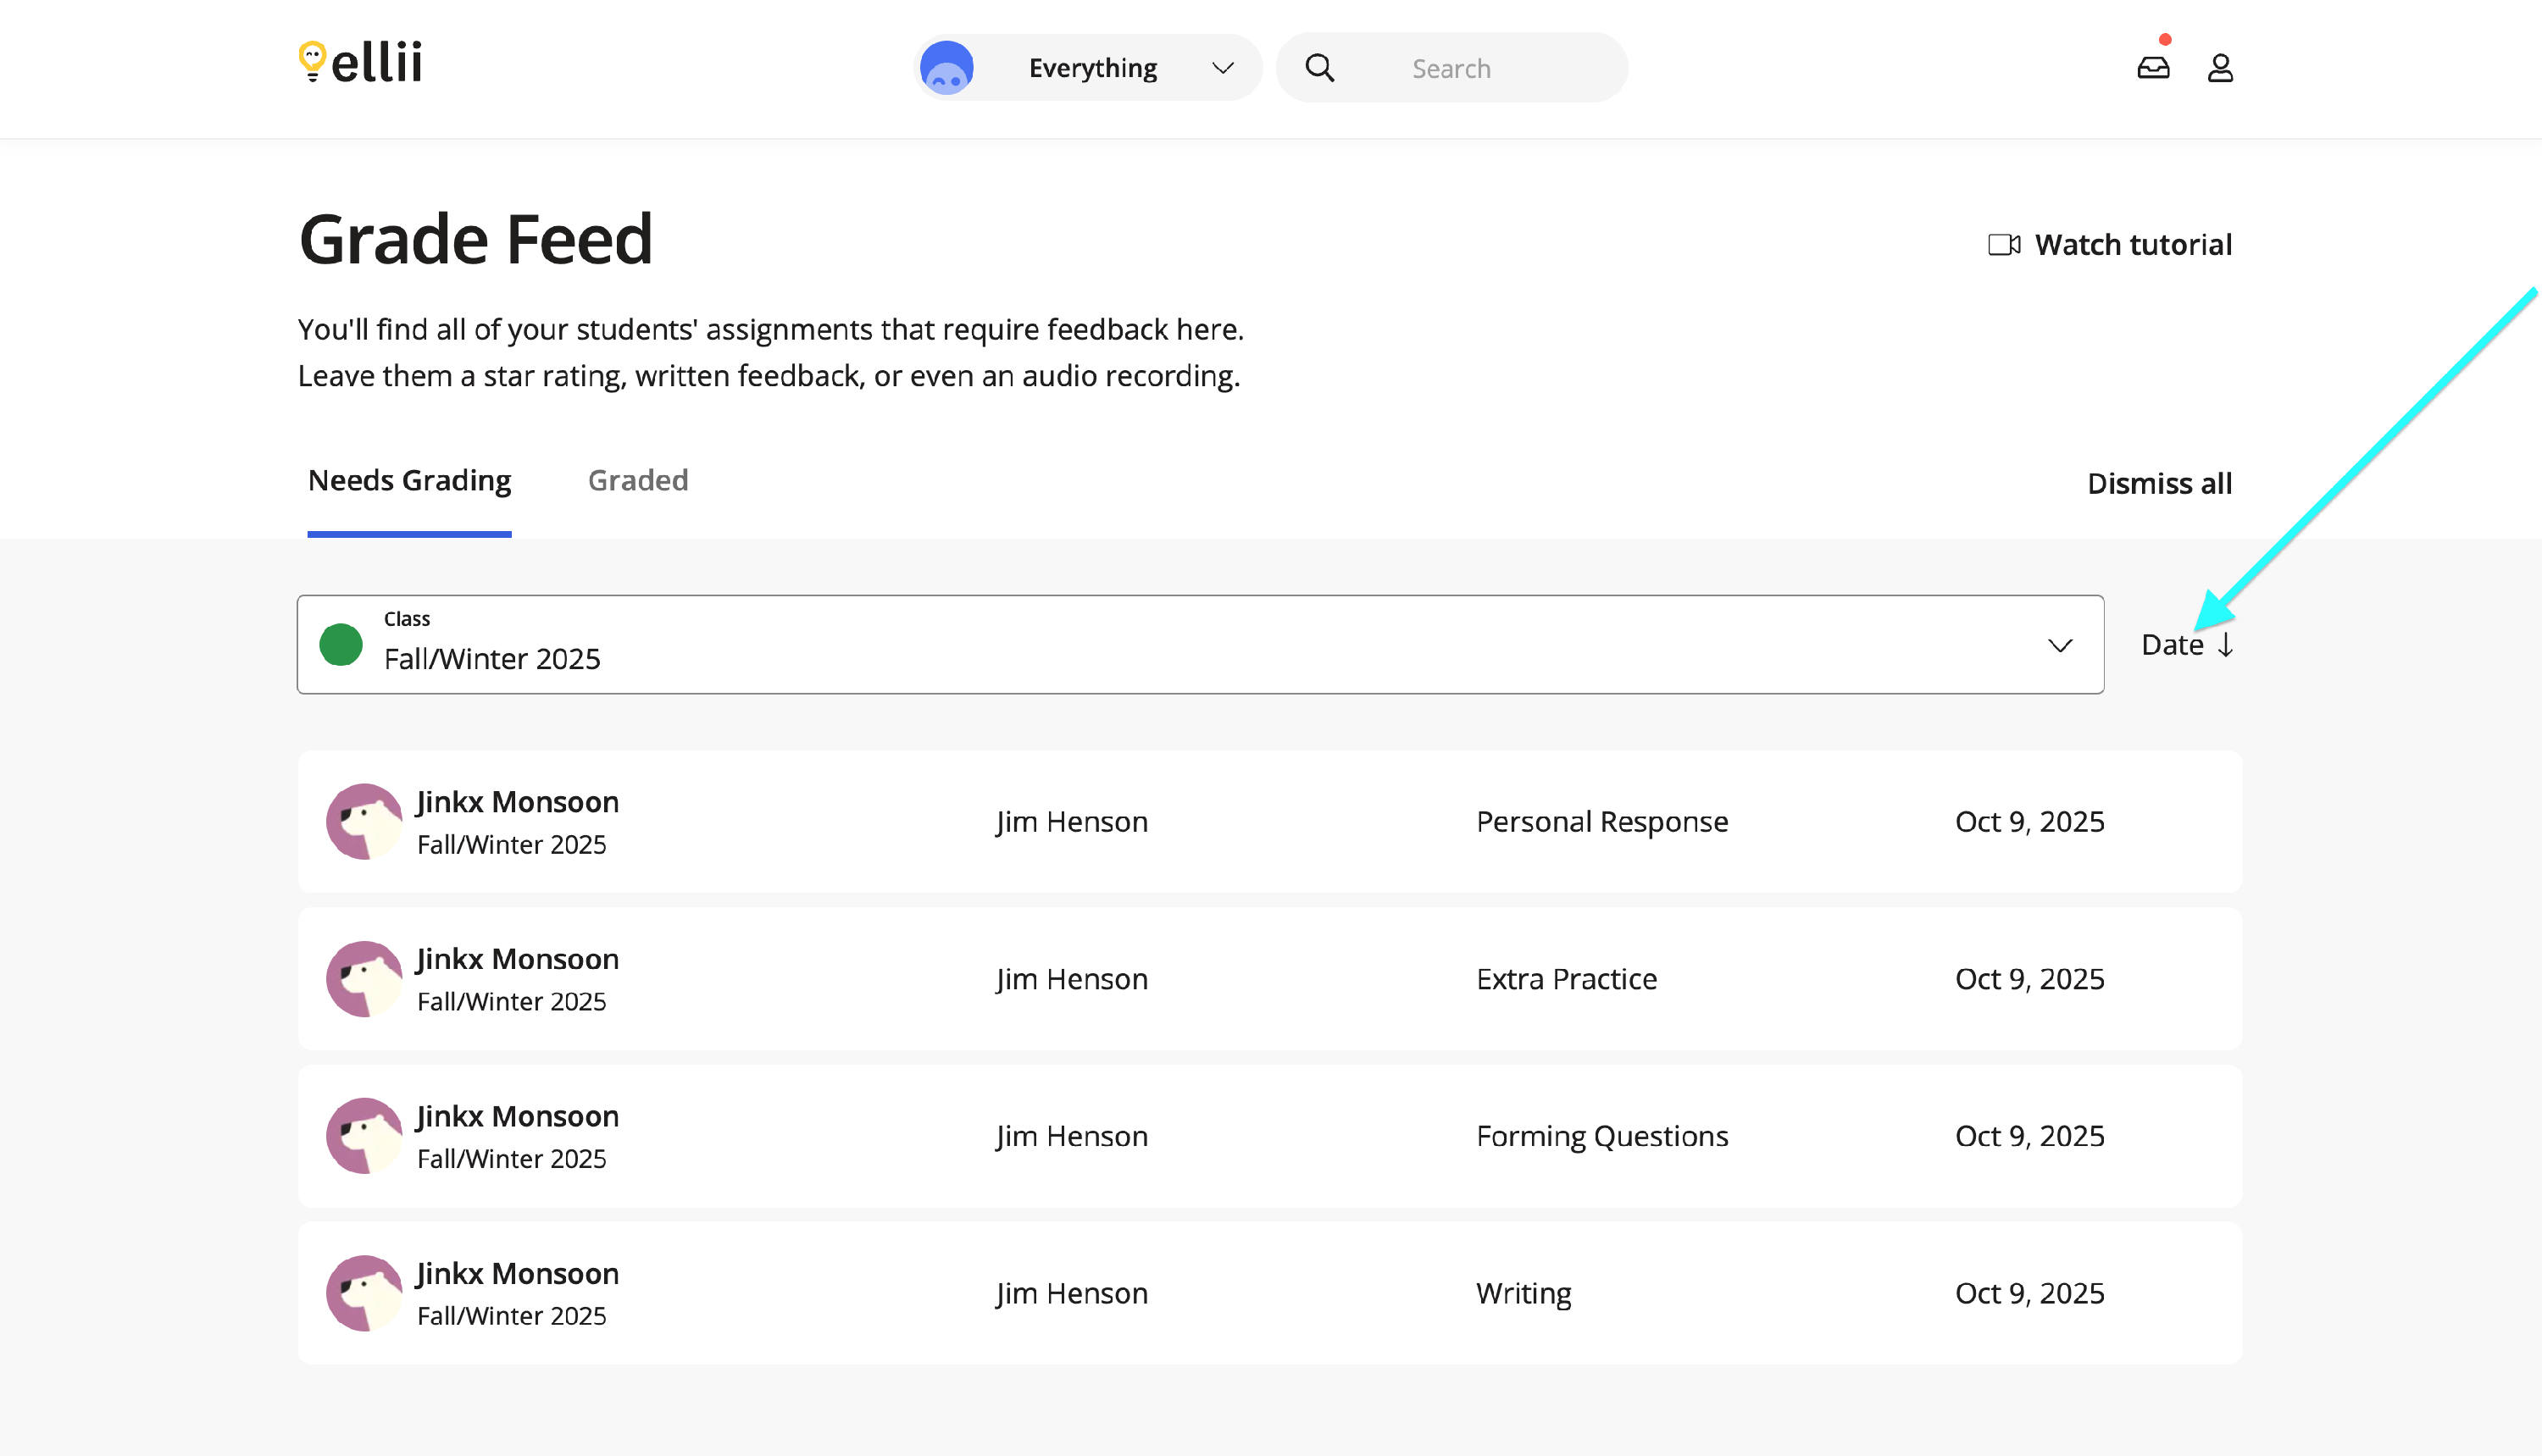Open the Extra Practice submission row
This screenshot has width=2542, height=1456.
point(1268,979)
